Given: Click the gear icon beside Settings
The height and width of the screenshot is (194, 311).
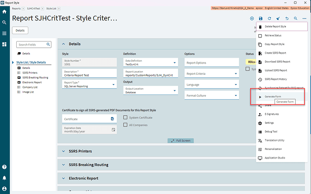Looking at the screenshot, I should 260,123.
